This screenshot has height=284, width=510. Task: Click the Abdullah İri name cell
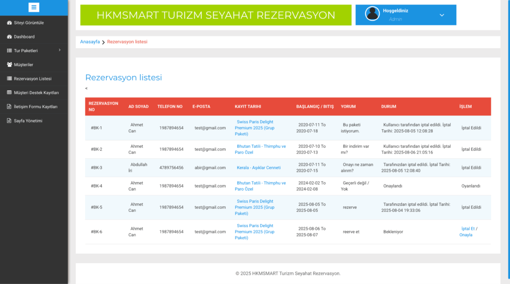pos(138,168)
